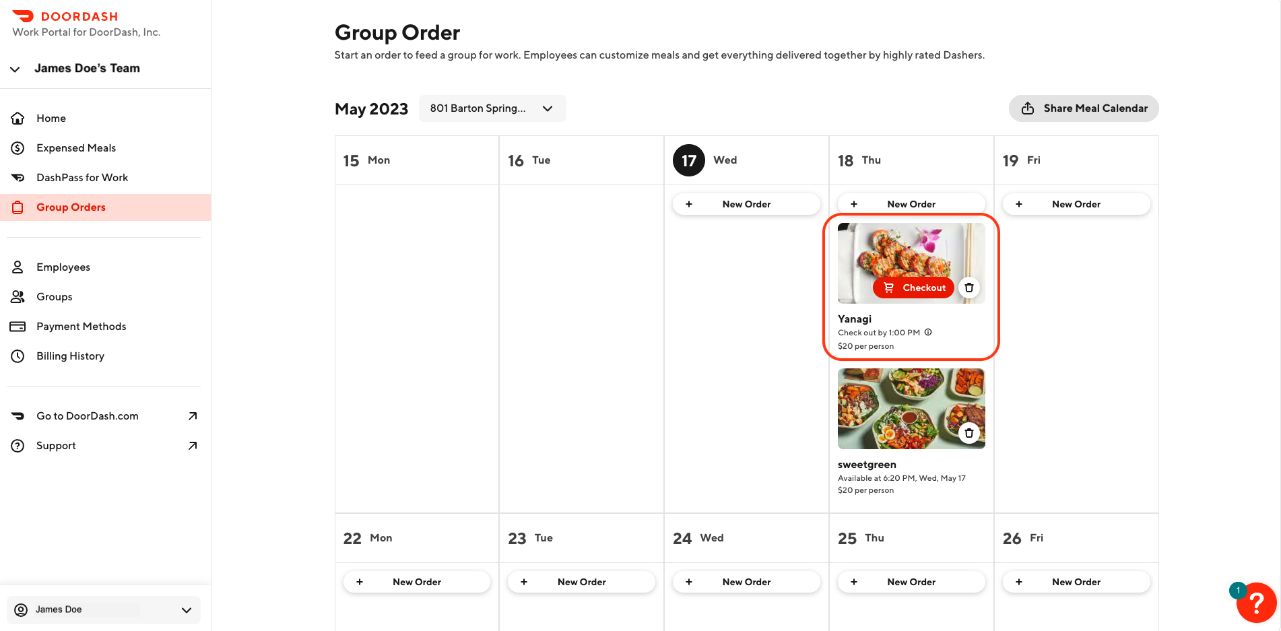
Task: Click Share Meal Calendar
Action: tap(1083, 108)
